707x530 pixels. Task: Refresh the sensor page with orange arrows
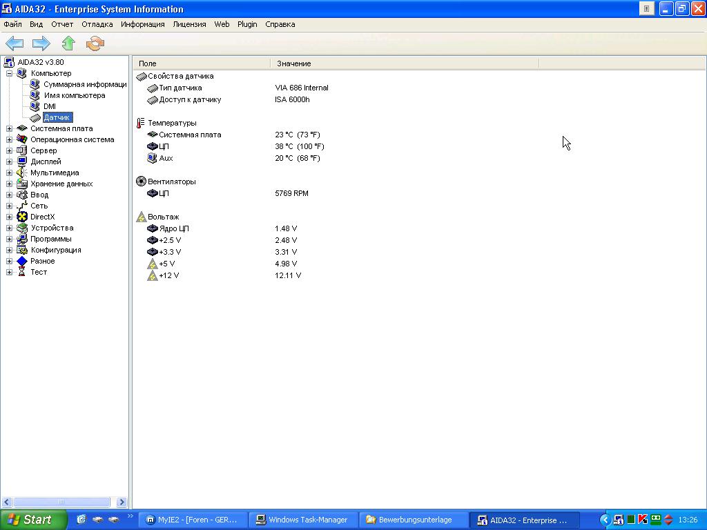pyautogui.click(x=95, y=43)
